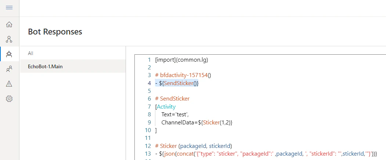Go to the Home page icon
Screen dimensions: 386x160
click(9, 24)
